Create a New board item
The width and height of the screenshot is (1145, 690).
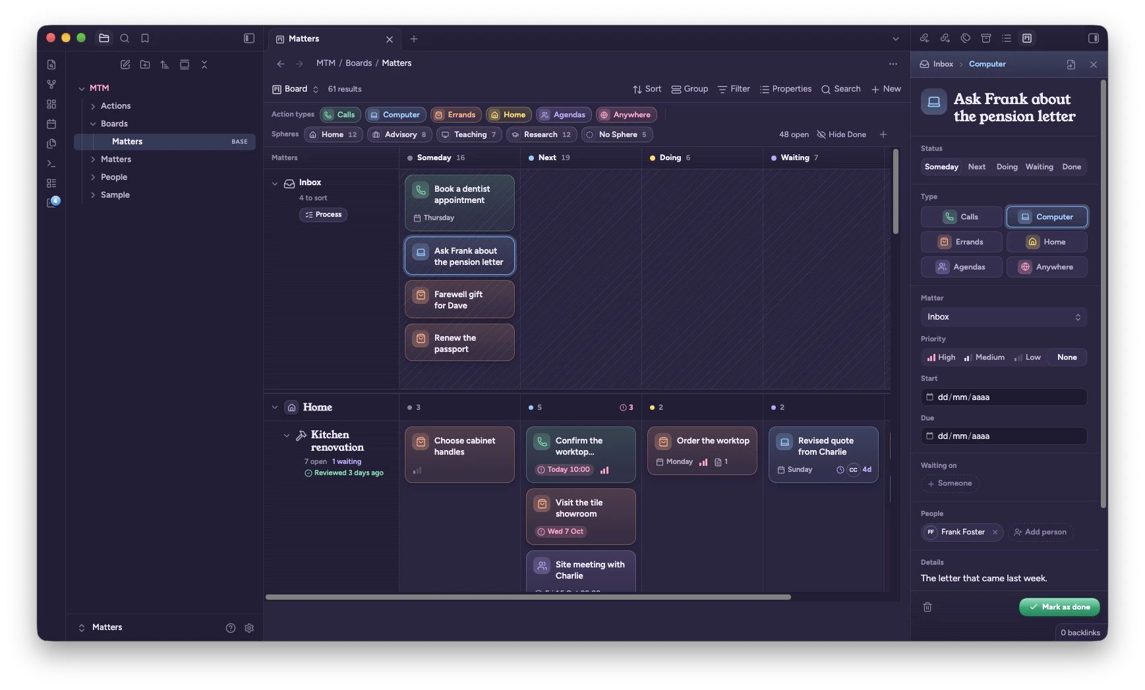[x=886, y=89]
